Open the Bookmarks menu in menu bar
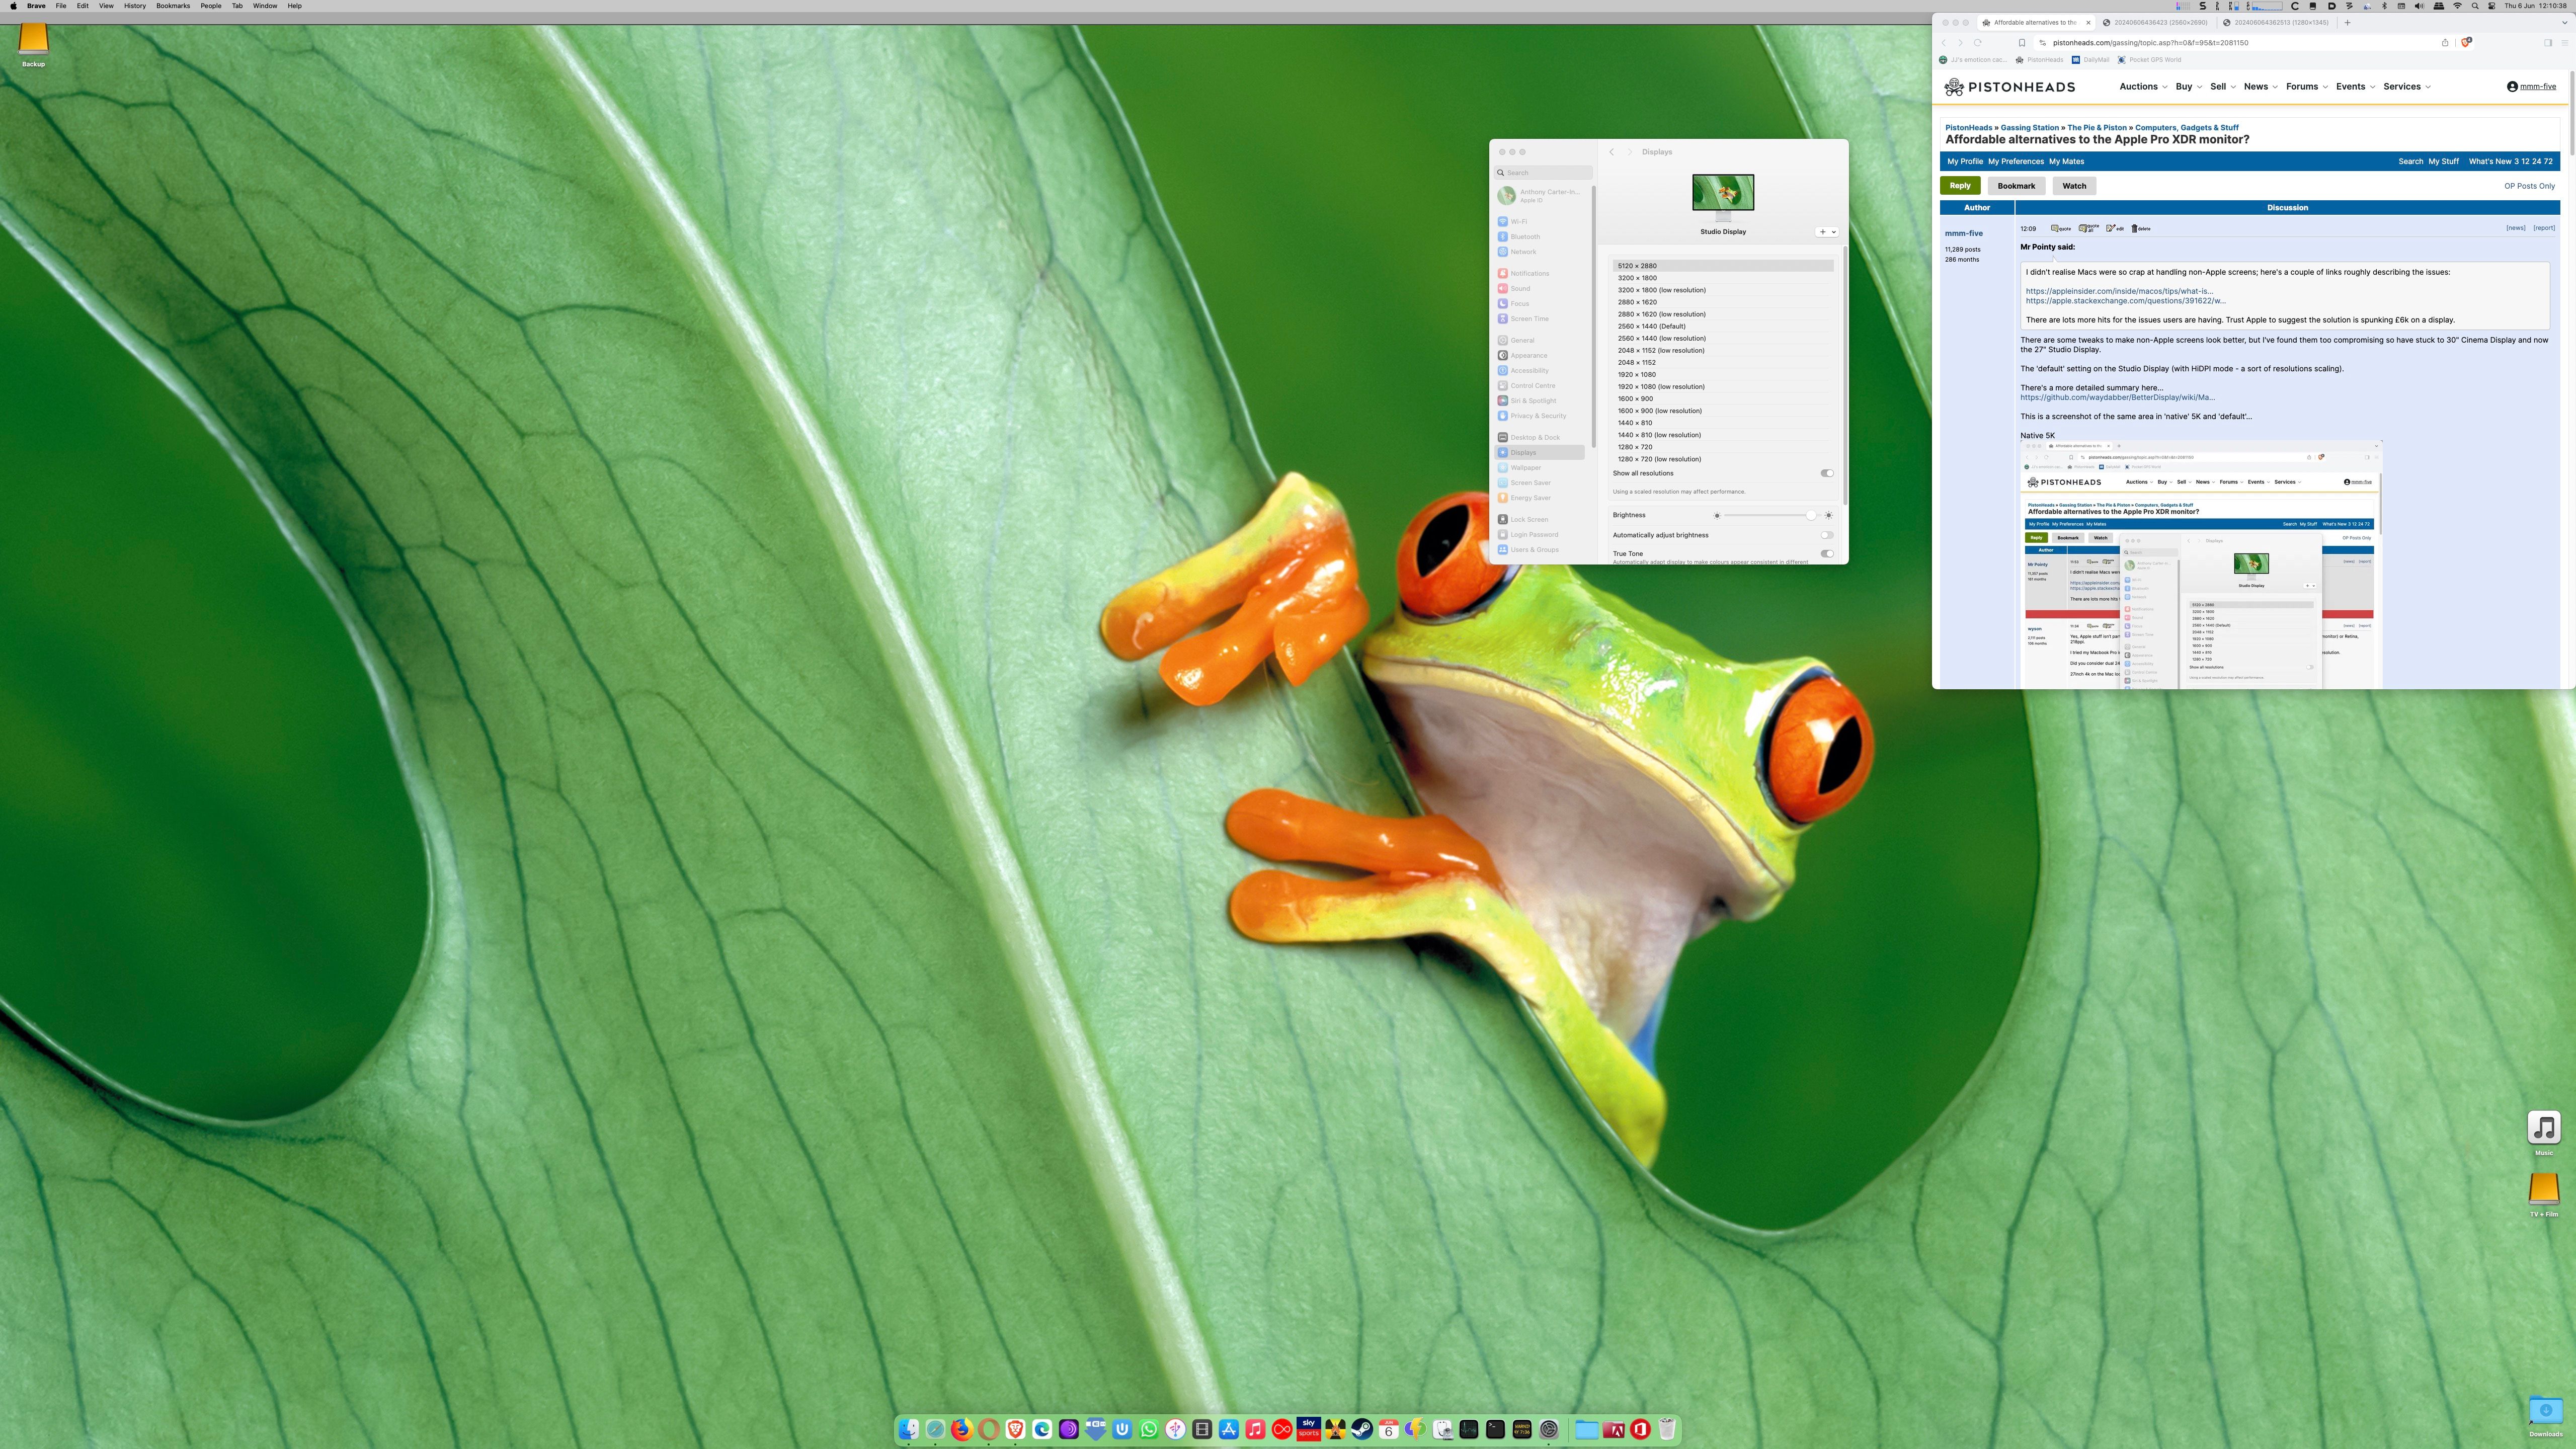 (x=172, y=6)
